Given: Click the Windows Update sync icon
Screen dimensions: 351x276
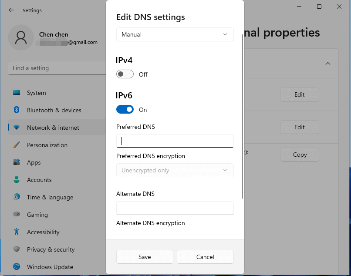Looking at the screenshot, I should click(x=17, y=267).
